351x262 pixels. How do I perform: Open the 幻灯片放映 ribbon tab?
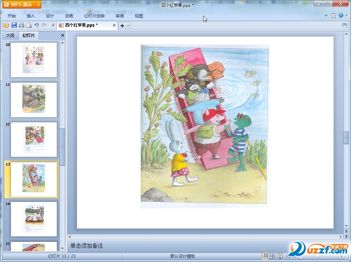[x=94, y=16]
